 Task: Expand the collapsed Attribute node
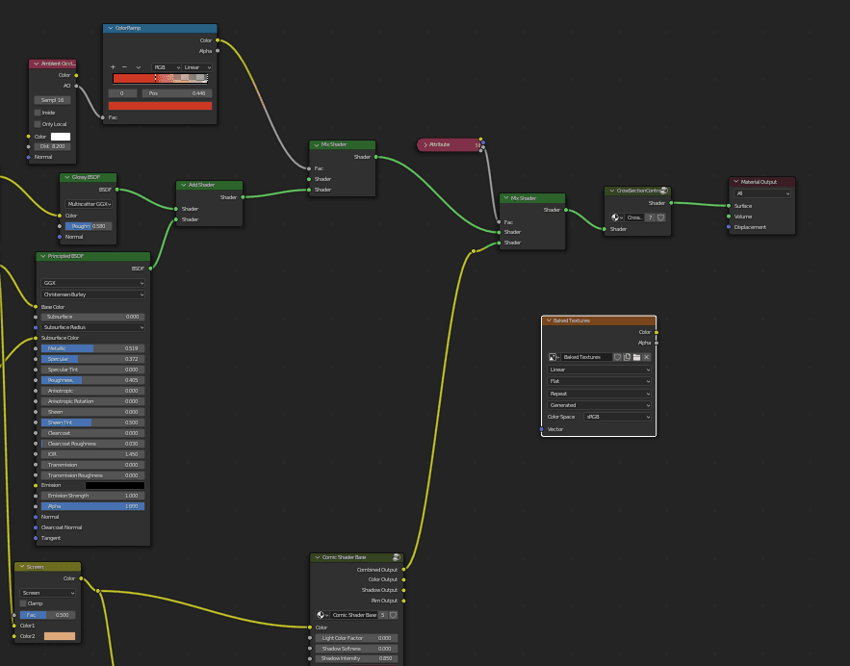425,144
